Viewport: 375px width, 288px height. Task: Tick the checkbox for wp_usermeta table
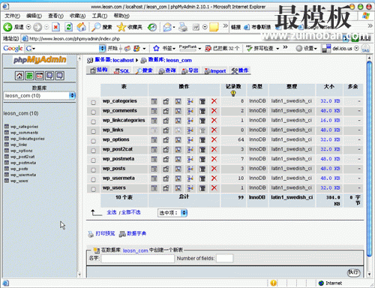(x=93, y=179)
